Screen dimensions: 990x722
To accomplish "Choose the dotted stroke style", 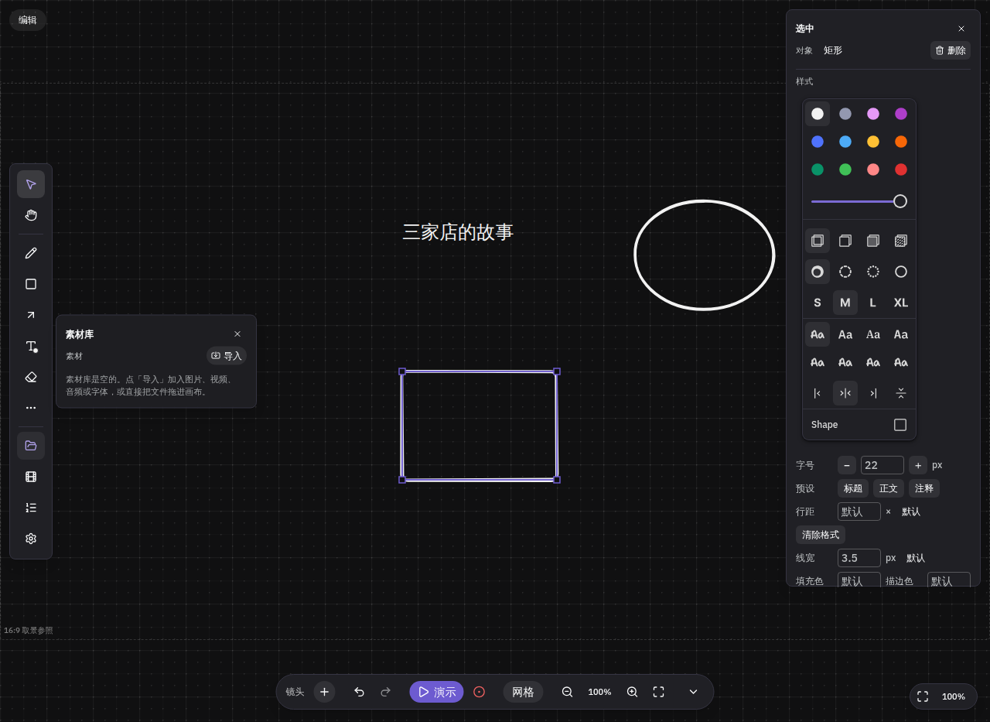I will coord(873,272).
